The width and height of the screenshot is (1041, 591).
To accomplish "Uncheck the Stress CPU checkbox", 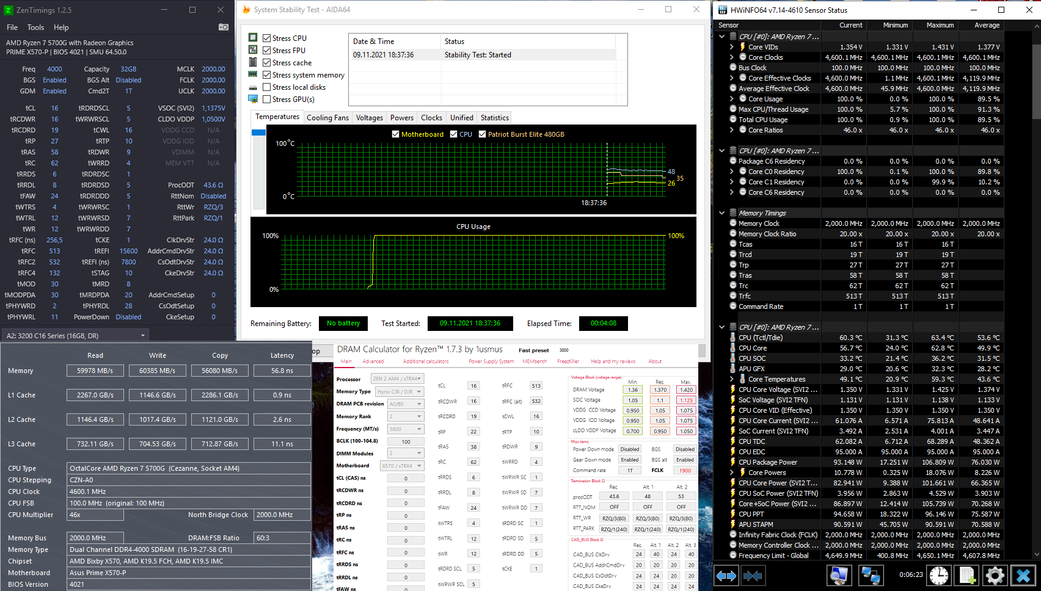I will (x=267, y=38).
